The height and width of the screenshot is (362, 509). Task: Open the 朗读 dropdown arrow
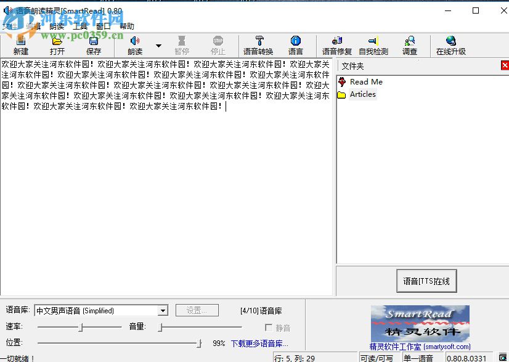pos(158,45)
